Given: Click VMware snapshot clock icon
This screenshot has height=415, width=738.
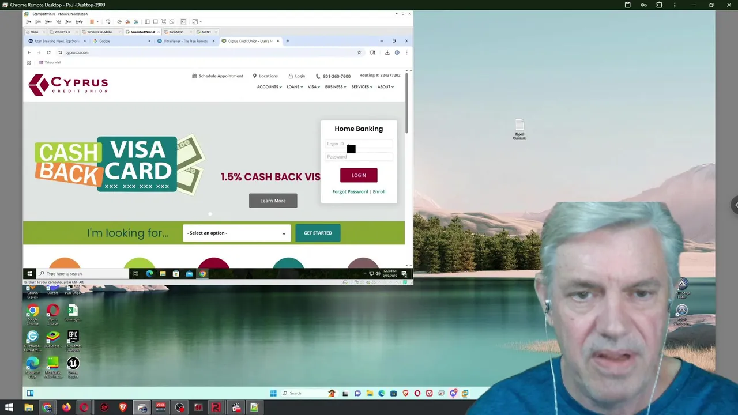Looking at the screenshot, I should coord(119,22).
